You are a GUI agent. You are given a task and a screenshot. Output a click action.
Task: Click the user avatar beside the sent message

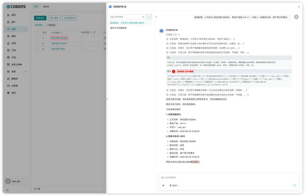point(296,17)
